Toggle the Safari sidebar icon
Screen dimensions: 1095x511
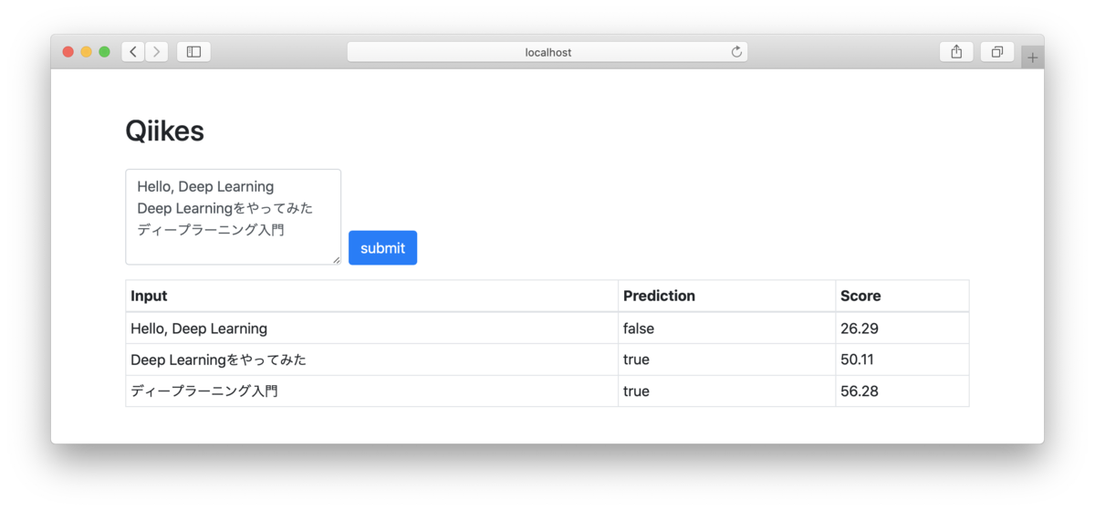tap(193, 52)
